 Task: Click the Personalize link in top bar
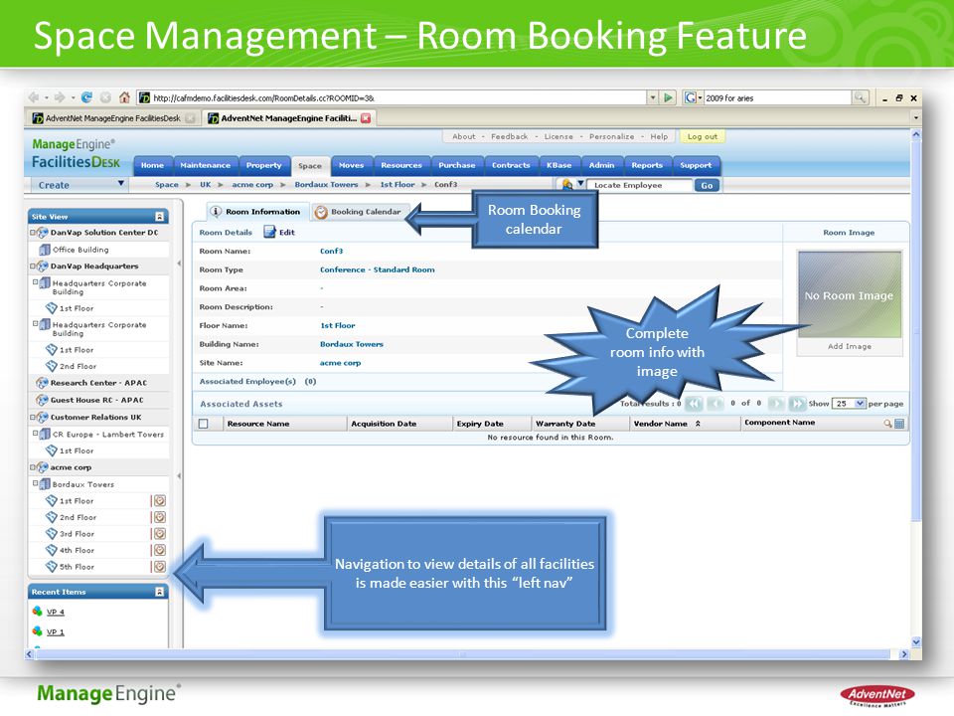(611, 136)
